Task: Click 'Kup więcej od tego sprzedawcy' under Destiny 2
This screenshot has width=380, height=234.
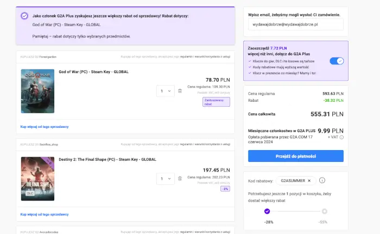Action: click(x=45, y=214)
